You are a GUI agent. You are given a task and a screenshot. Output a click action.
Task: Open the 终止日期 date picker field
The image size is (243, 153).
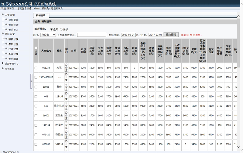(156, 35)
